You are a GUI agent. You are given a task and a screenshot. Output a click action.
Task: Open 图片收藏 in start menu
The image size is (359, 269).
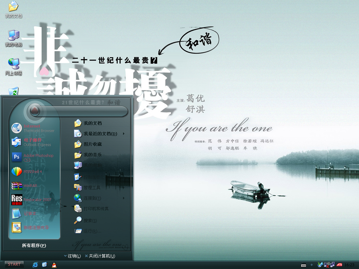pyautogui.click(x=88, y=144)
